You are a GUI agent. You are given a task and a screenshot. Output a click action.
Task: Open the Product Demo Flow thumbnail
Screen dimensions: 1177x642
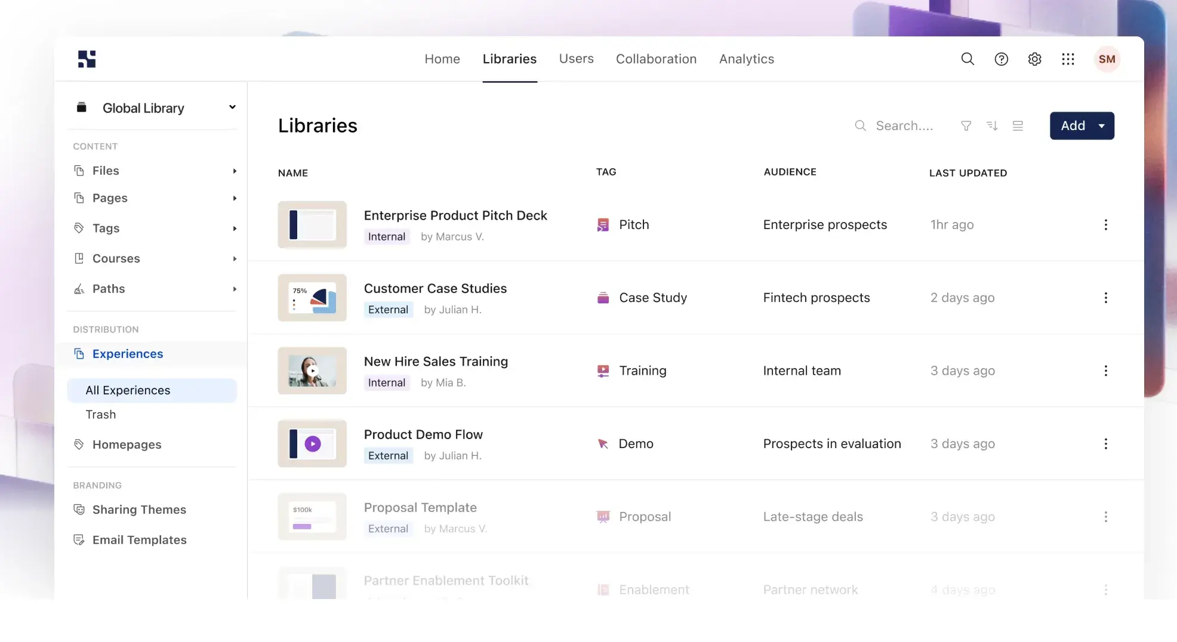(x=312, y=444)
